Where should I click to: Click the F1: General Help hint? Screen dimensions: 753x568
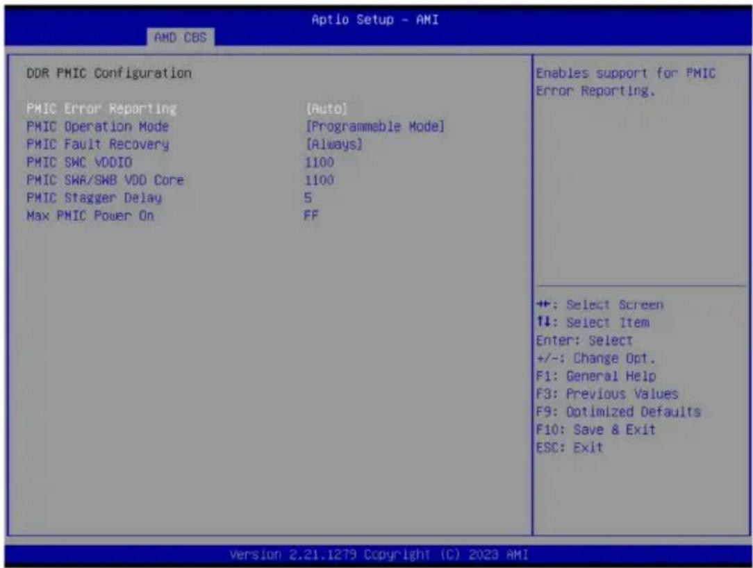click(596, 376)
